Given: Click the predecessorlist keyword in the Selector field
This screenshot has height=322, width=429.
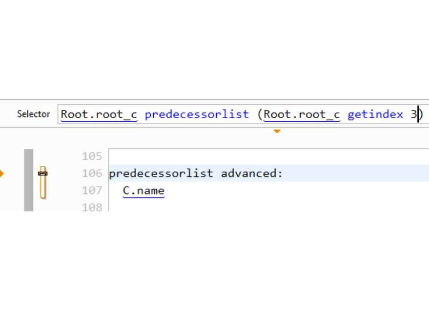Looking at the screenshot, I should (197, 114).
